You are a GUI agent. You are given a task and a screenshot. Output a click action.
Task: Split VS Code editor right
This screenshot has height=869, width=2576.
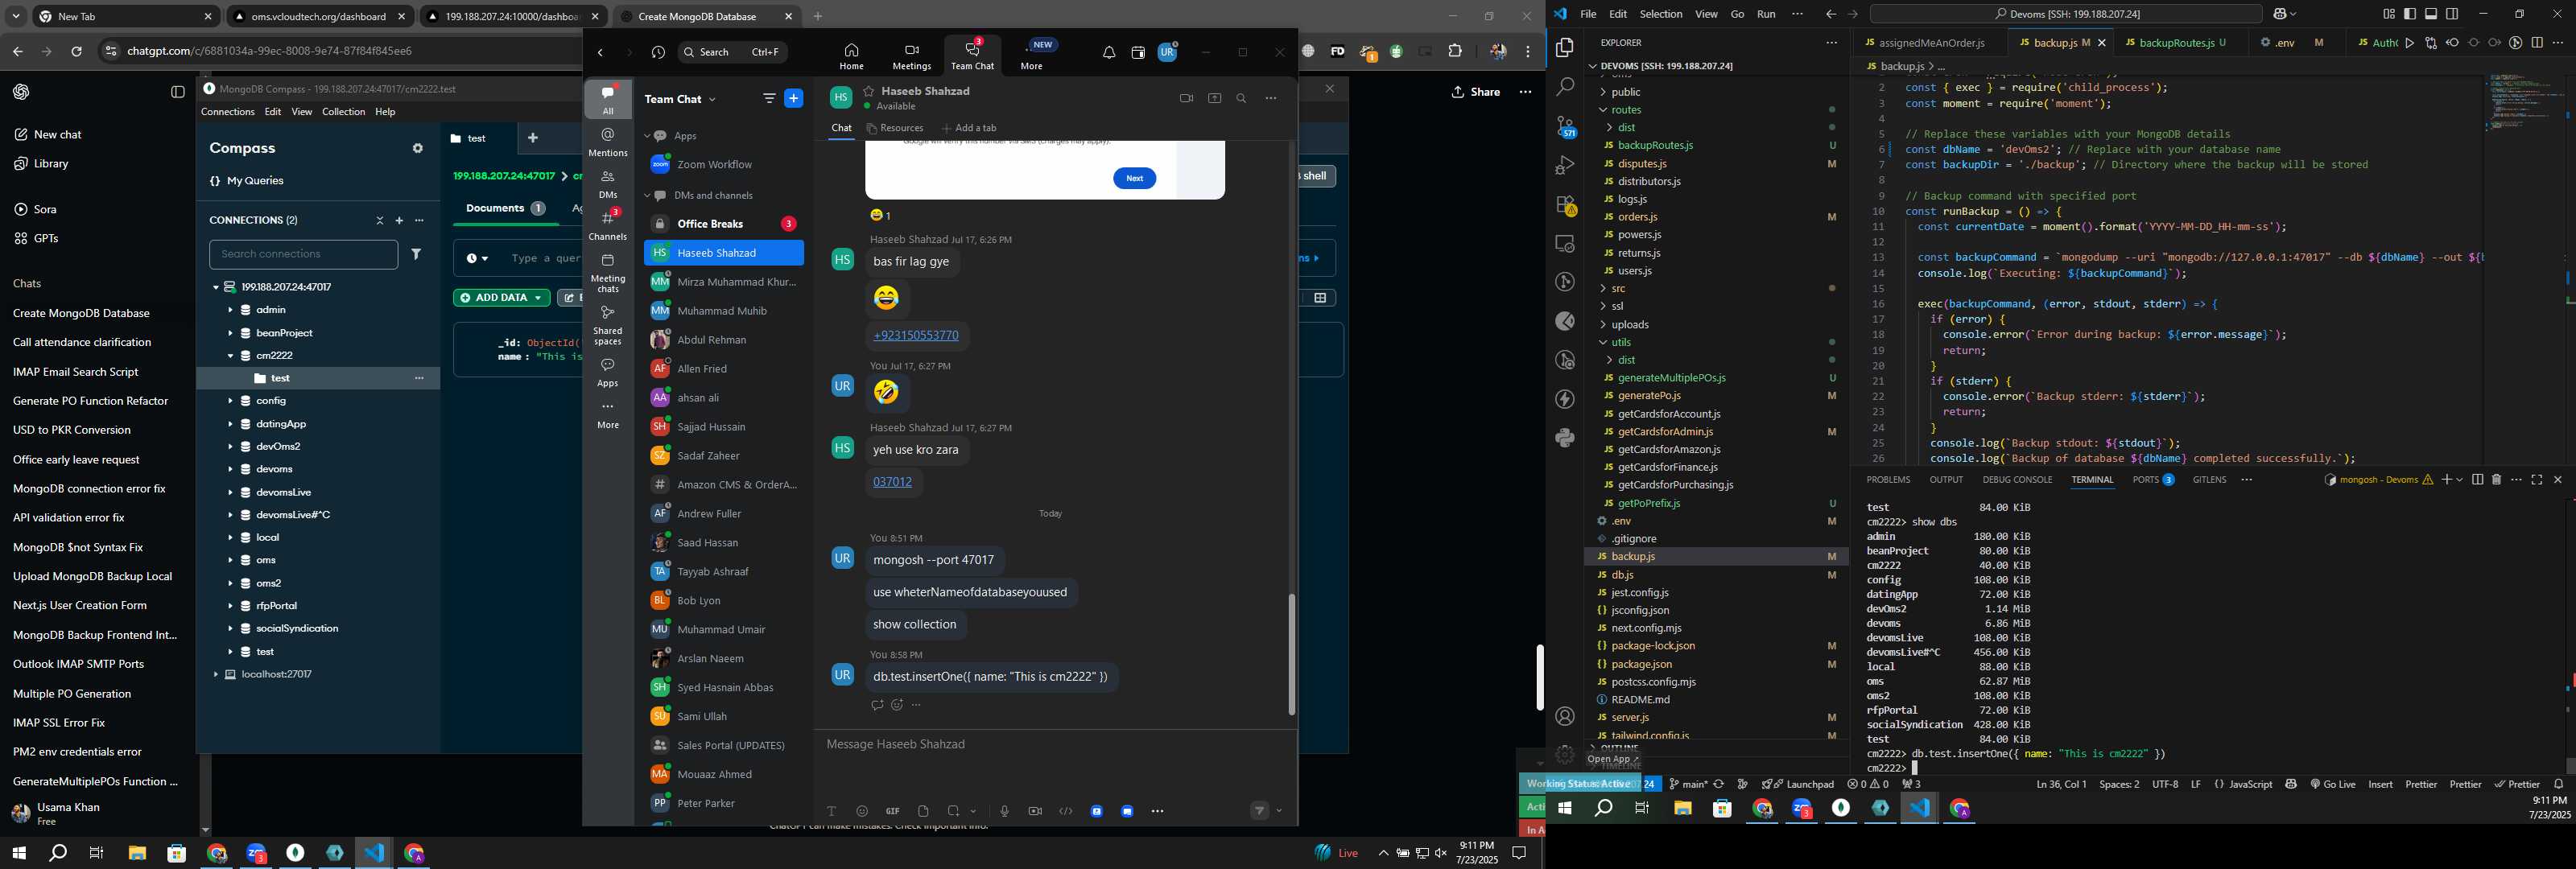point(2537,43)
